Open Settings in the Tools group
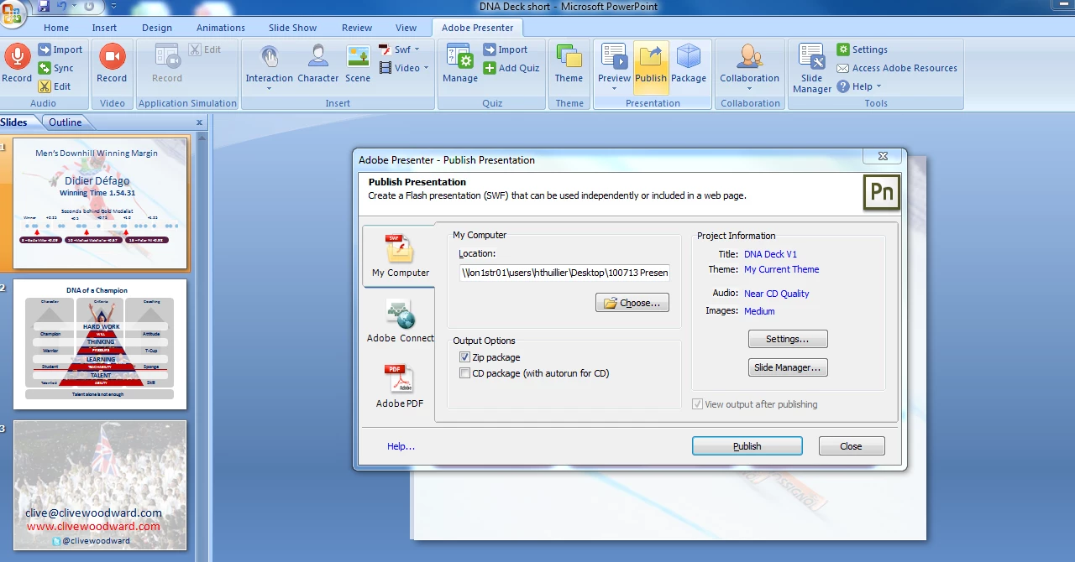Image resolution: width=1075 pixels, height=562 pixels. click(x=863, y=49)
